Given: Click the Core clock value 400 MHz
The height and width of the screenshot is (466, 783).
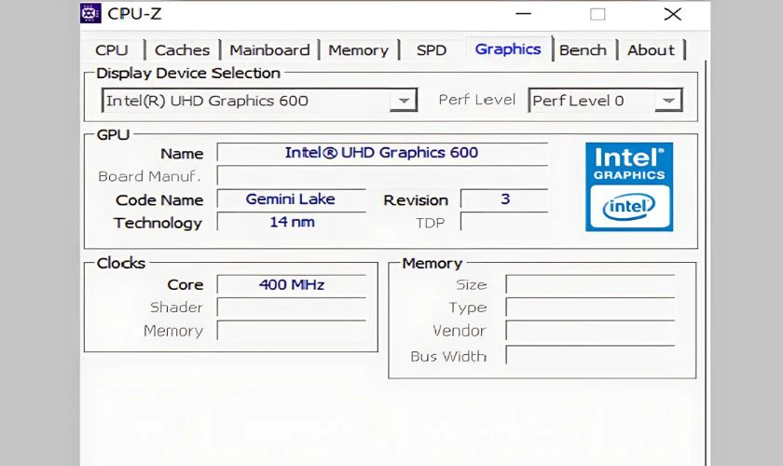Looking at the screenshot, I should click(291, 284).
